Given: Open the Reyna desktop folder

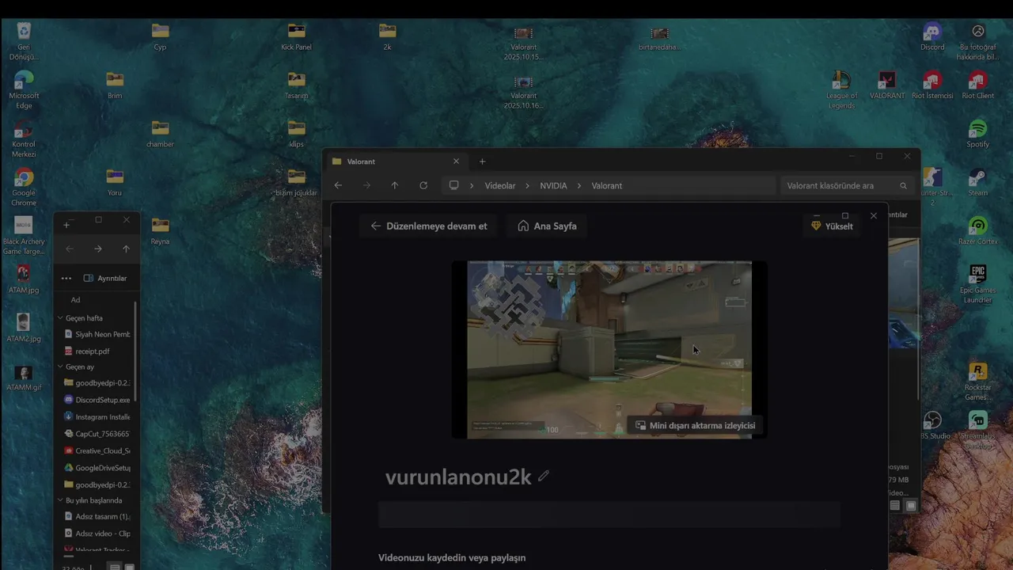Looking at the screenshot, I should [x=160, y=230].
